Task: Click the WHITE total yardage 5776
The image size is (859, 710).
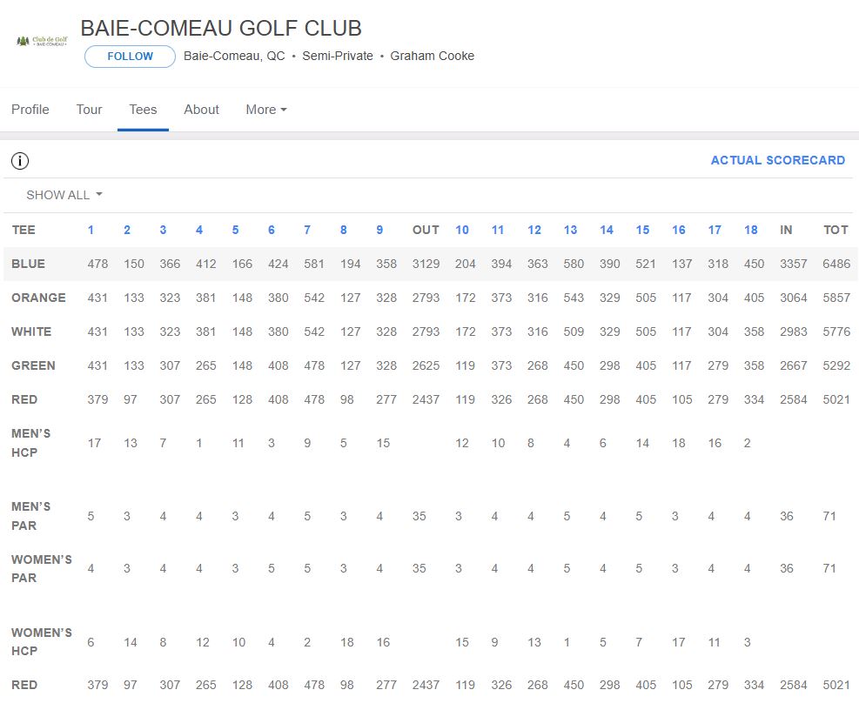Action: coord(836,332)
